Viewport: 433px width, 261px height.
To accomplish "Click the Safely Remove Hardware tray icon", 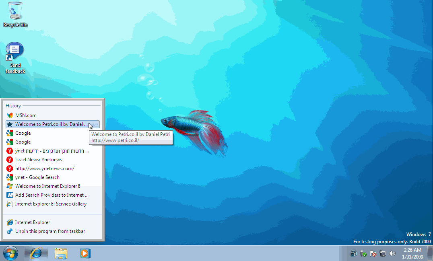I will pos(363,254).
